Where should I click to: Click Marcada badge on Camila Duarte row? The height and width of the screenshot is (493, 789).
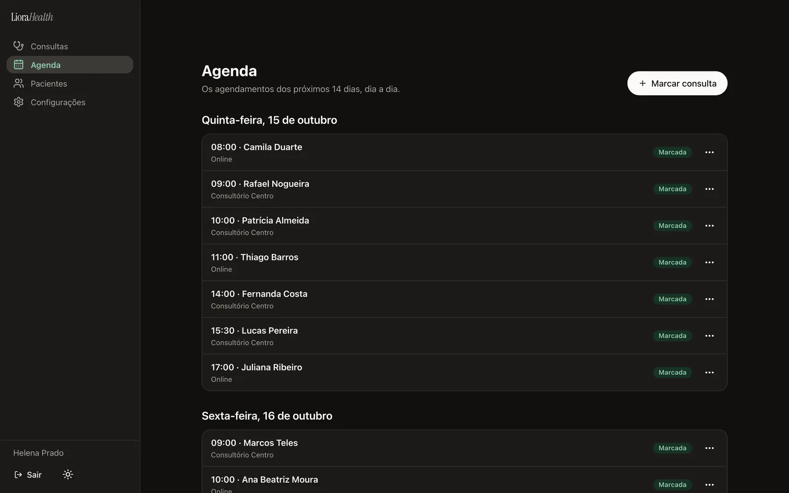(672, 152)
